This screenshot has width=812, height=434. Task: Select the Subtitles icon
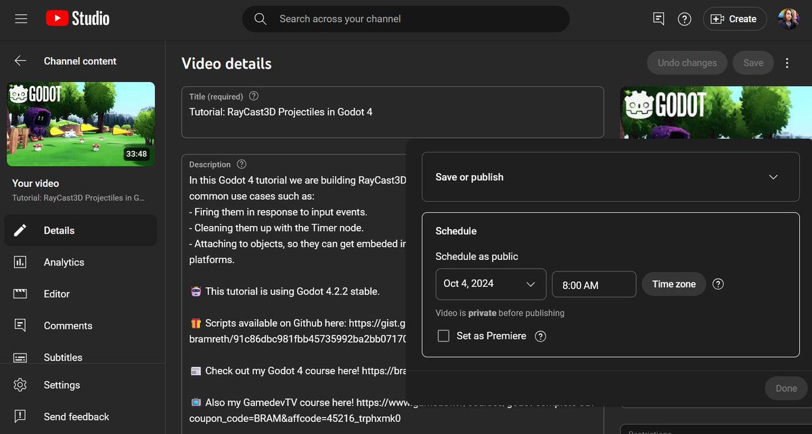(20, 357)
